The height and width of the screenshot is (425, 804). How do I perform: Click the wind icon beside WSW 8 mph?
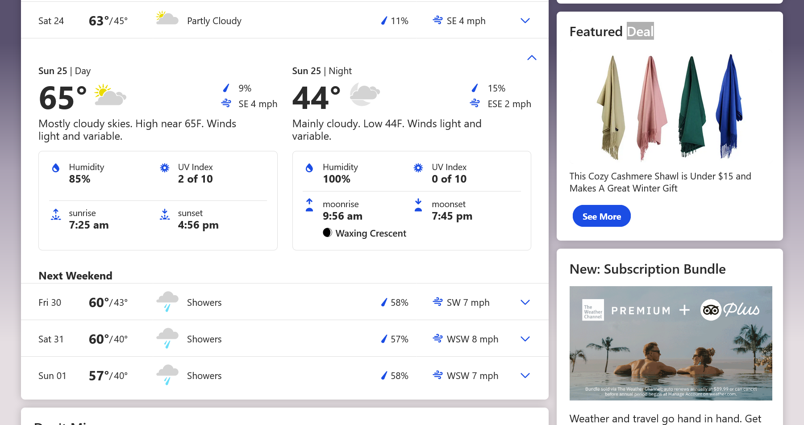(437, 339)
